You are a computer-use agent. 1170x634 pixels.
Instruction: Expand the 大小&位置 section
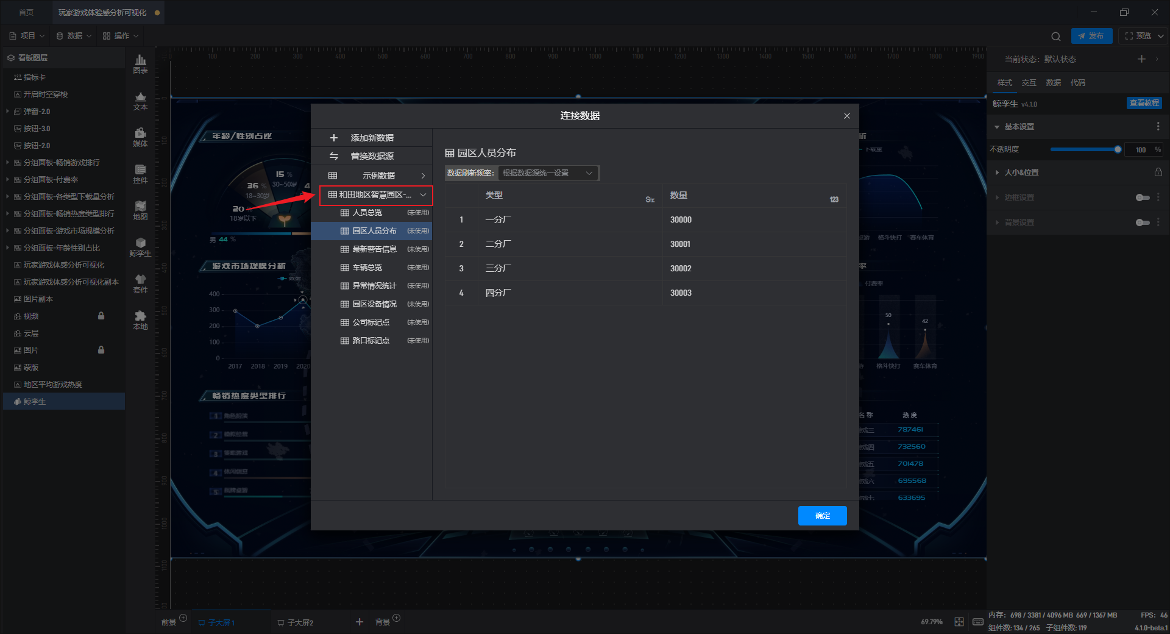pyautogui.click(x=997, y=173)
